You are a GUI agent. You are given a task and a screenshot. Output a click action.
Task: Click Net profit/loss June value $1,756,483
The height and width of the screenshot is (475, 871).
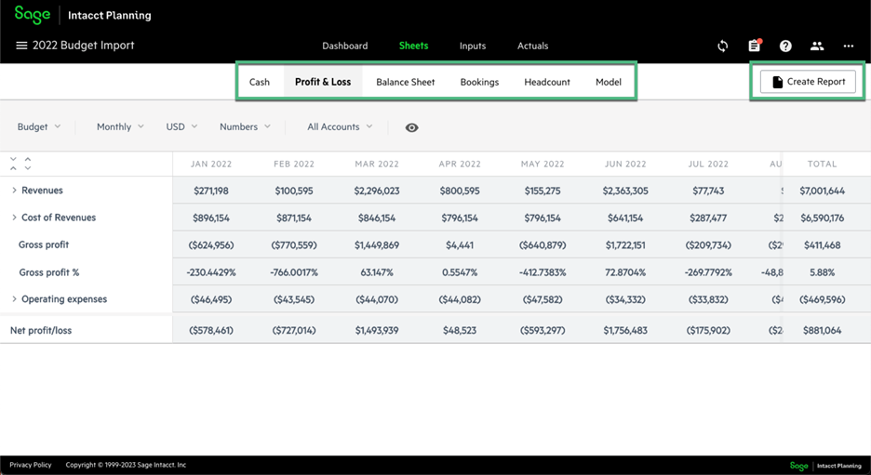click(625, 330)
